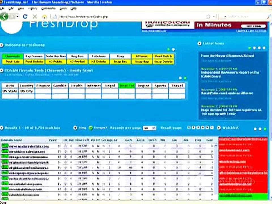Stop loading with the X toolbar icon
The image size is (272, 204).
pyautogui.click(x=35, y=16)
